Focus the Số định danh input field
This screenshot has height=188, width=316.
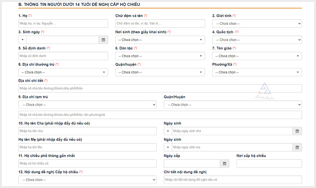coord(63,56)
